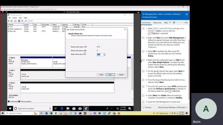Select the Instructions tab
Screen dimensions: 223x125
click(x=146, y=23)
